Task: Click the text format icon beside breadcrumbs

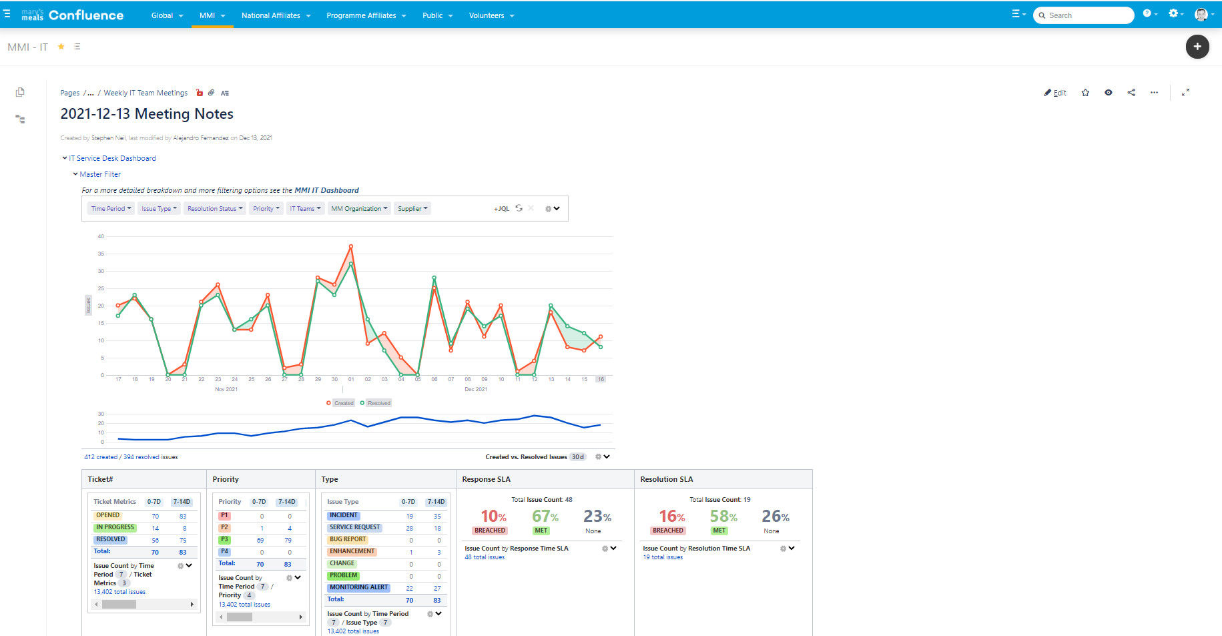Action: (225, 93)
